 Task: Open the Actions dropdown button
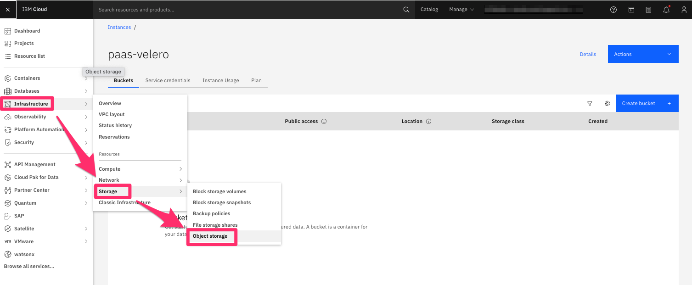643,54
